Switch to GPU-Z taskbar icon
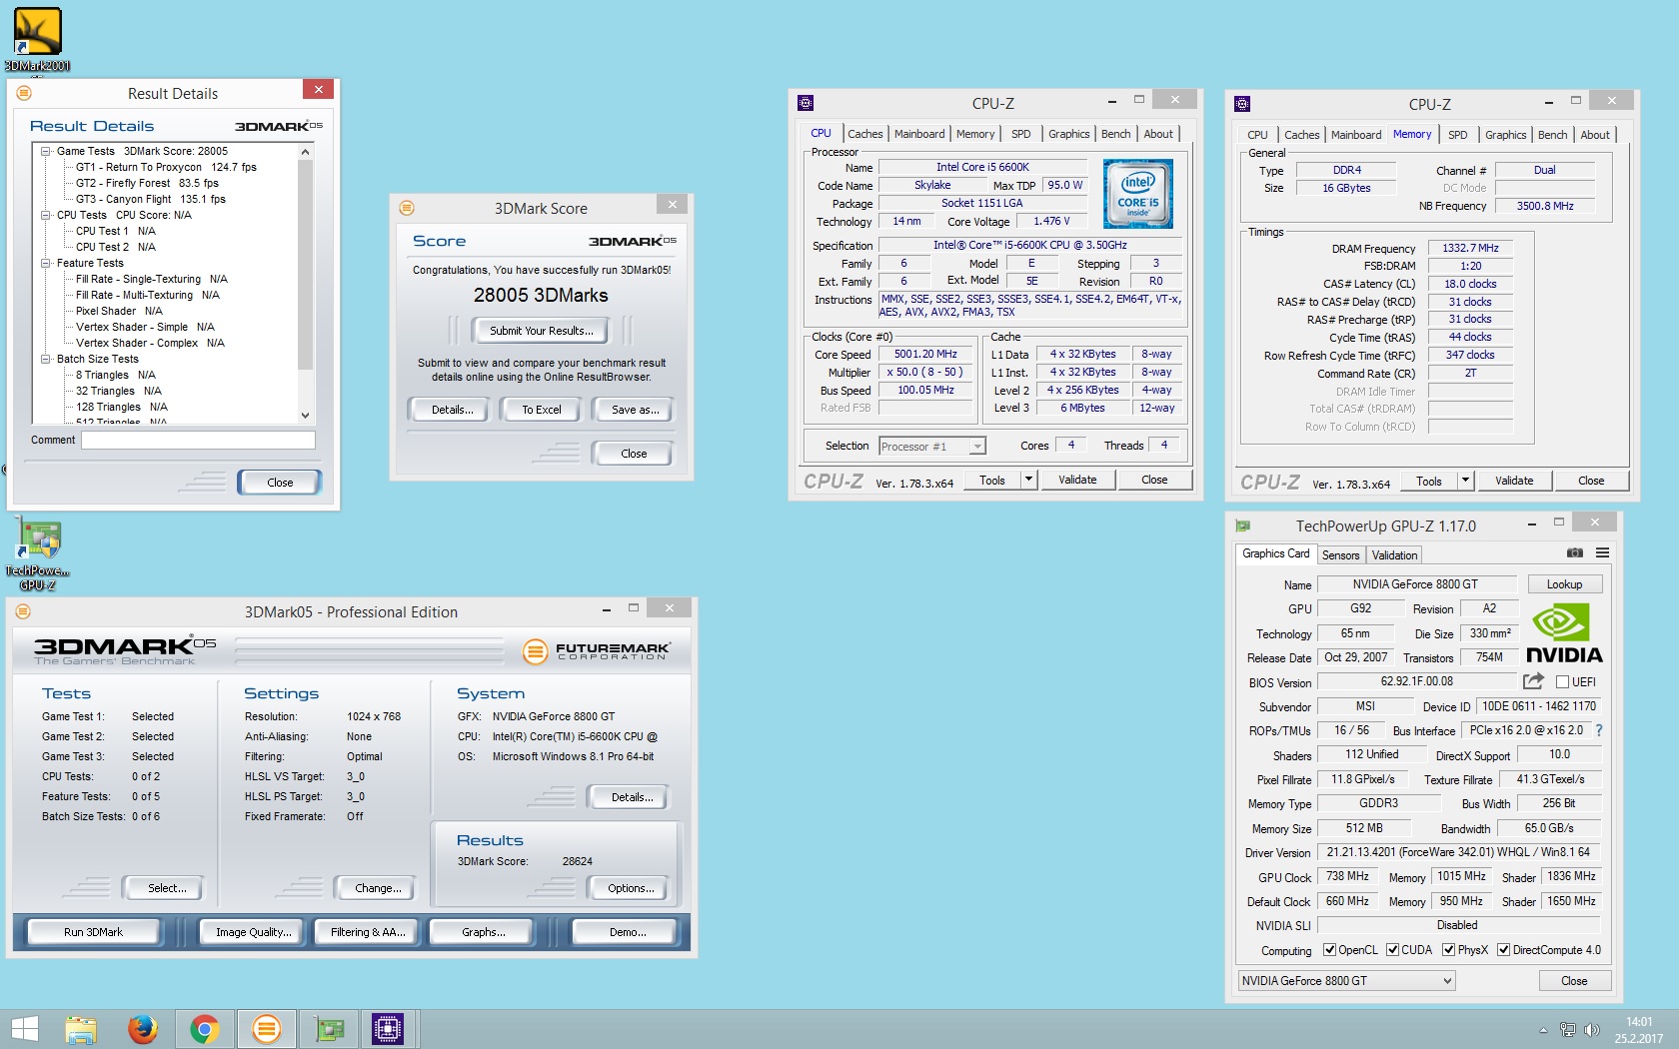Screen dimensions: 1679x1049 329,1029
